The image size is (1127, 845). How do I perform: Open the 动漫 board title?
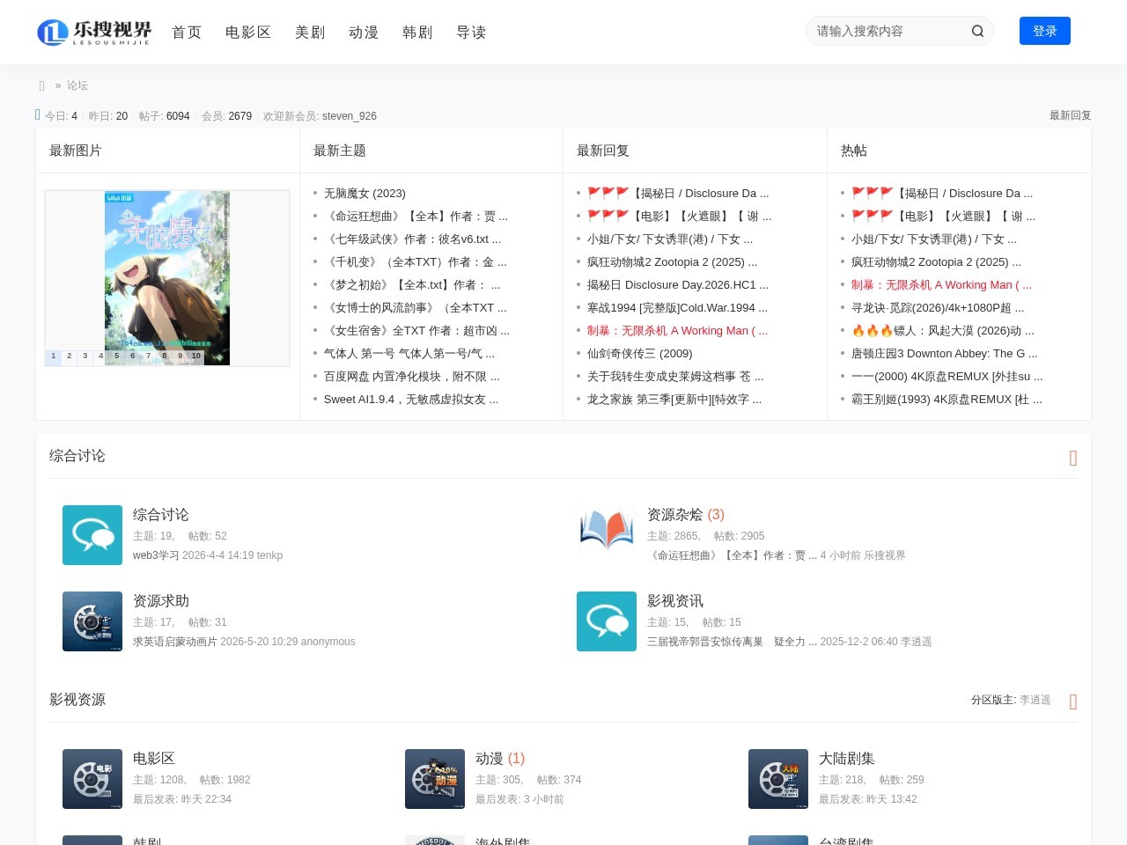pyautogui.click(x=490, y=758)
